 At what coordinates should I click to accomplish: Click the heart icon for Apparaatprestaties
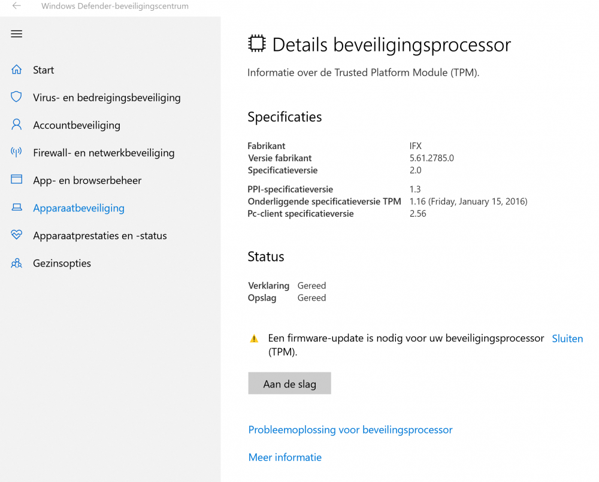[x=17, y=235]
